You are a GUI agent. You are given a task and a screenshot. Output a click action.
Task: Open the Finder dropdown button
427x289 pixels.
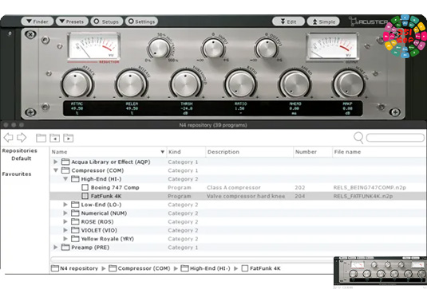coord(38,21)
